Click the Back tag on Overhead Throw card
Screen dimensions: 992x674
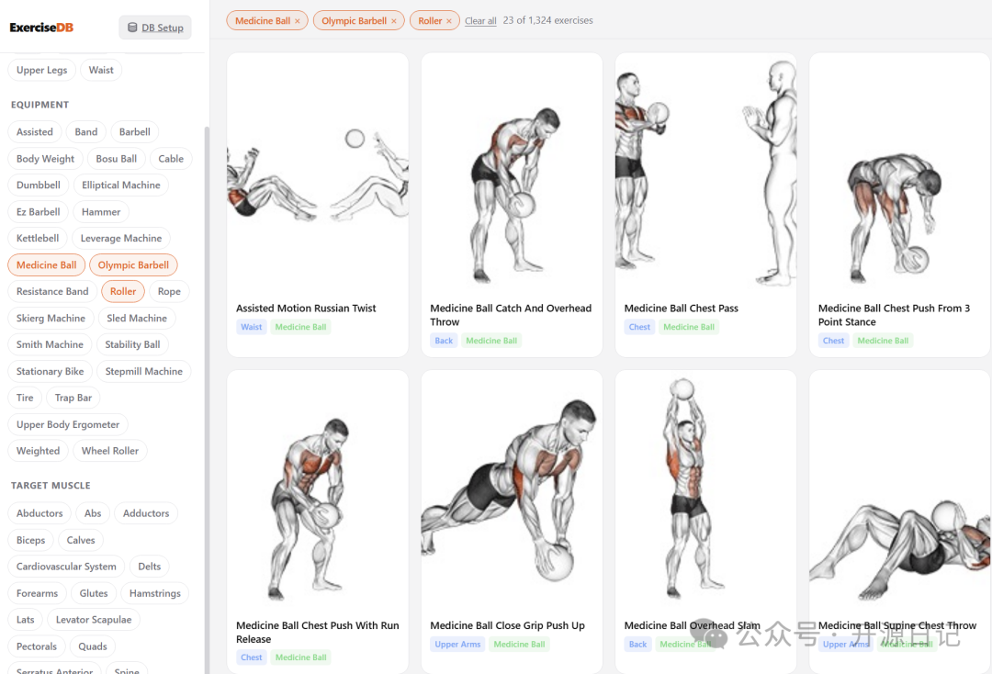click(444, 341)
